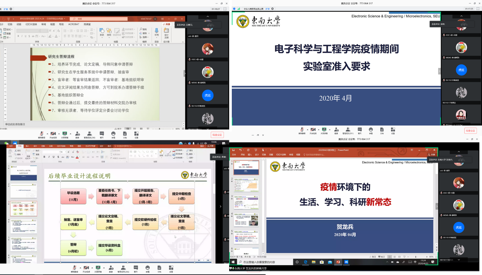Expand share-screen options arrow in top-left meeting
The image size is (482, 275).
click(71, 134)
